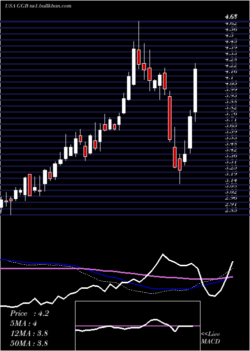The width and height of the screenshot is (250, 351).
Task: Click the 4.22 price axis label
Action: 231,66
